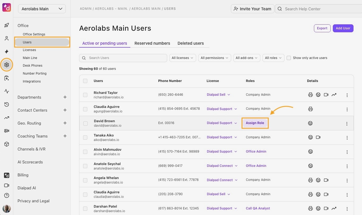Image resolution: width=362 pixels, height=215 pixels.
Task: Enable Show only active users checkbox
Action: tap(289, 58)
